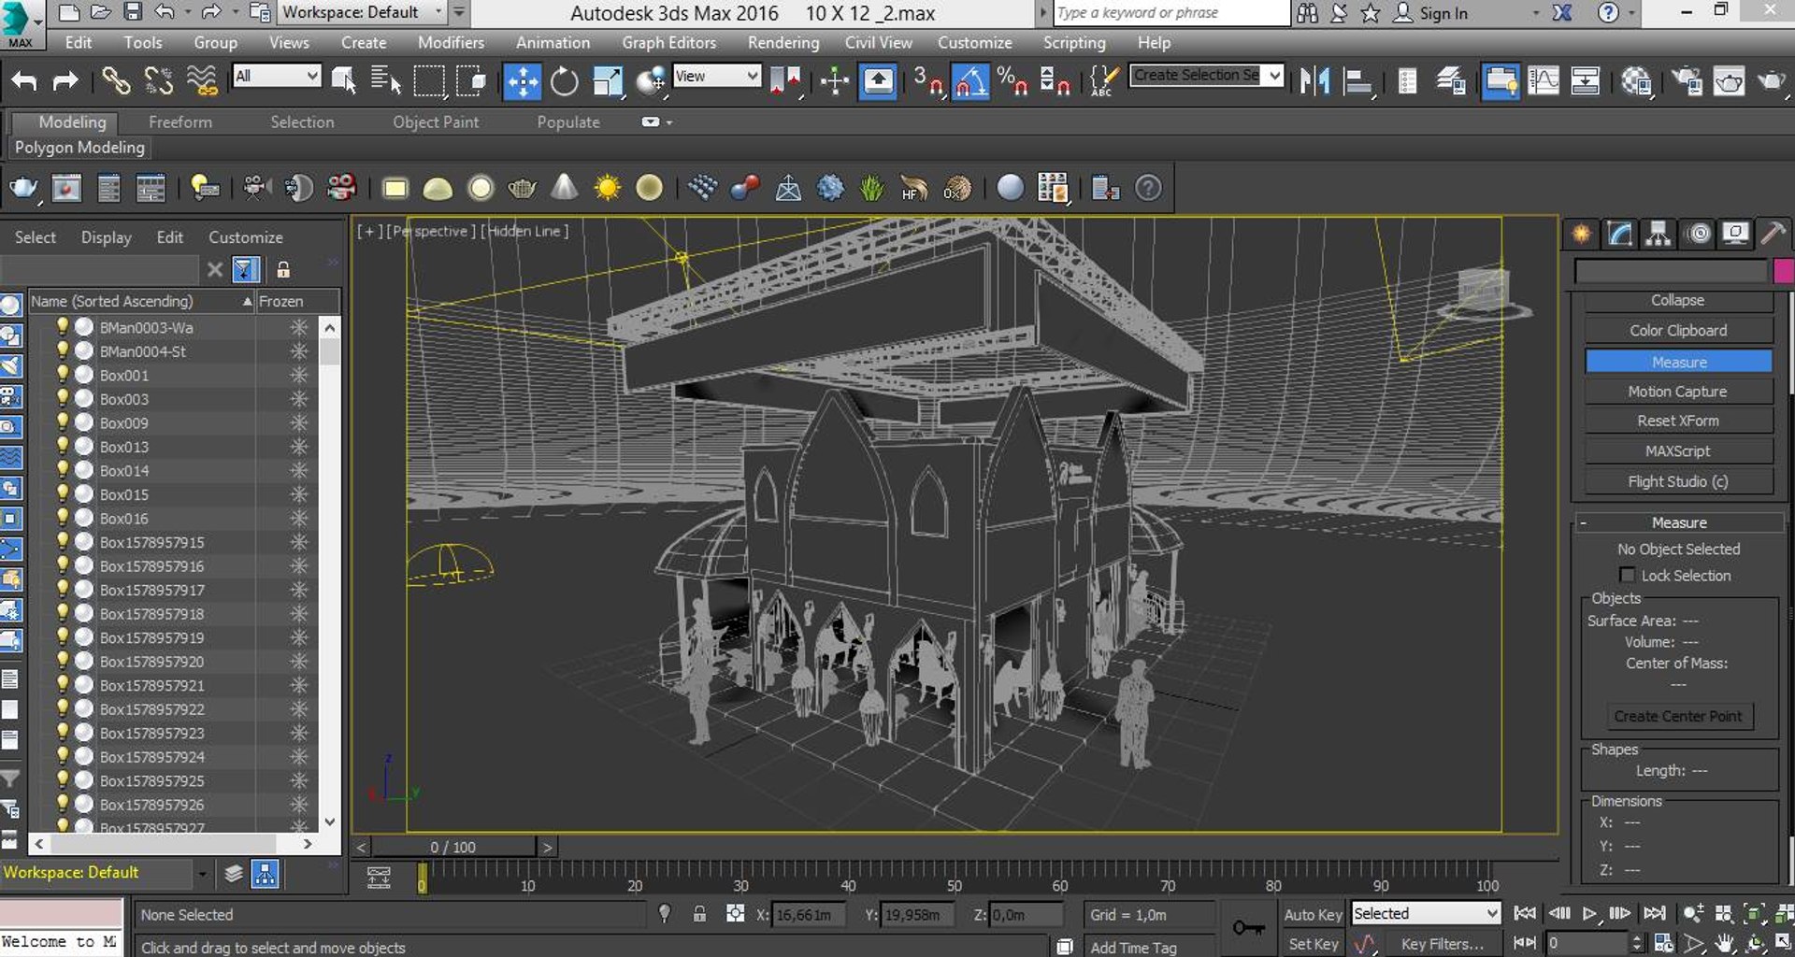Image resolution: width=1795 pixels, height=957 pixels.
Task: Enable the Lock Selection checkbox
Action: (x=1627, y=576)
